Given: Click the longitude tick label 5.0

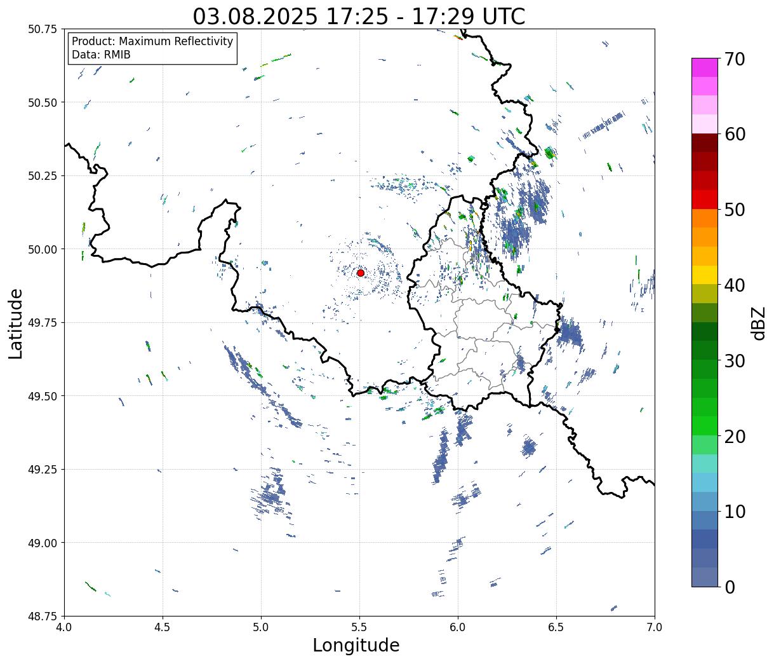Looking at the screenshot, I should [261, 627].
